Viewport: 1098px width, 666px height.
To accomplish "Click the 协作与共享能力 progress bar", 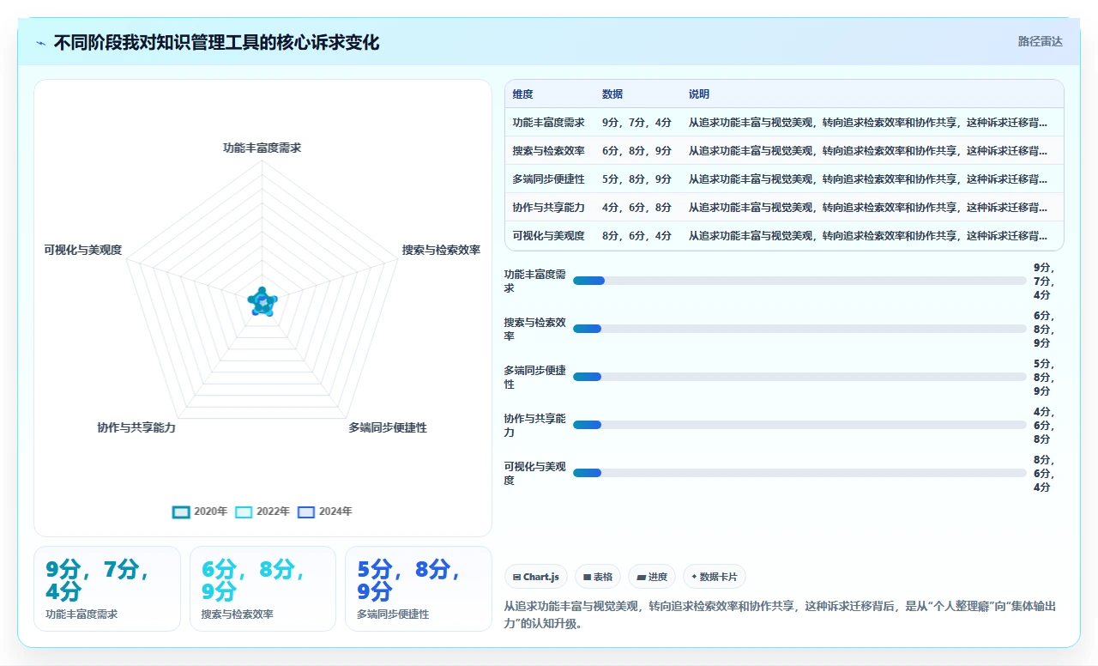I will [799, 425].
